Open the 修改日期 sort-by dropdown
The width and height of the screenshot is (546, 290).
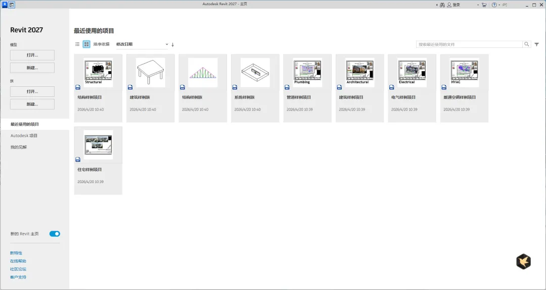[142, 44]
